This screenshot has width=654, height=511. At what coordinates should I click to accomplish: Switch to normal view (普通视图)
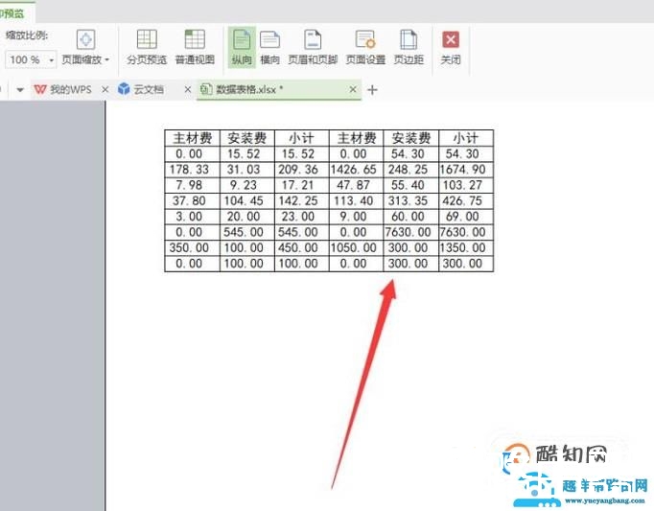[195, 48]
